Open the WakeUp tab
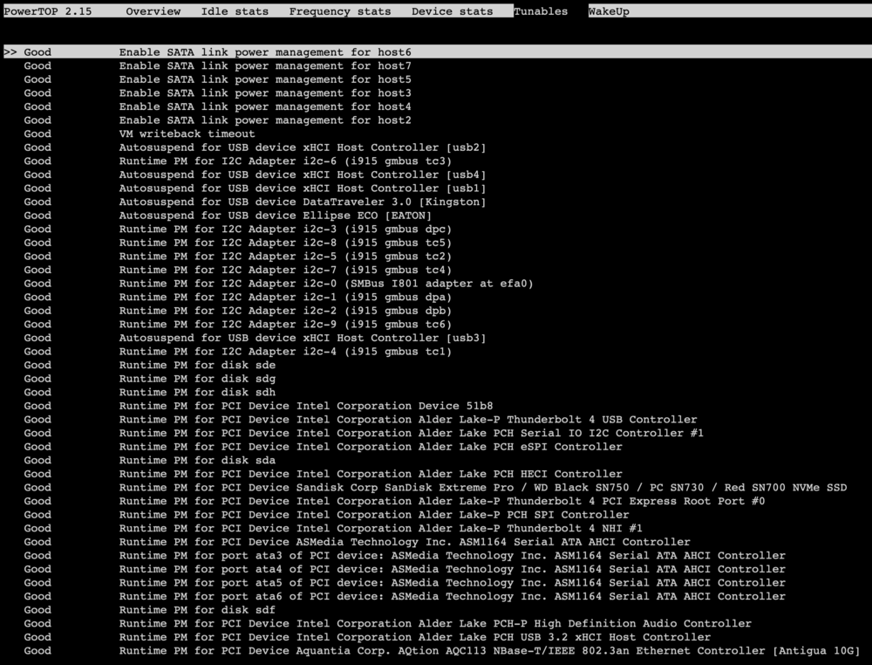 tap(609, 11)
